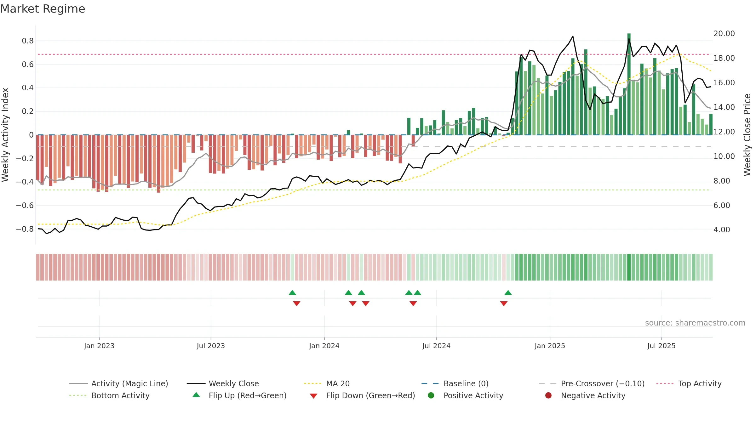Click the darkest green cell in the regime heat strip
Viewport: 756px width, 425px height.
pyautogui.click(x=629, y=267)
